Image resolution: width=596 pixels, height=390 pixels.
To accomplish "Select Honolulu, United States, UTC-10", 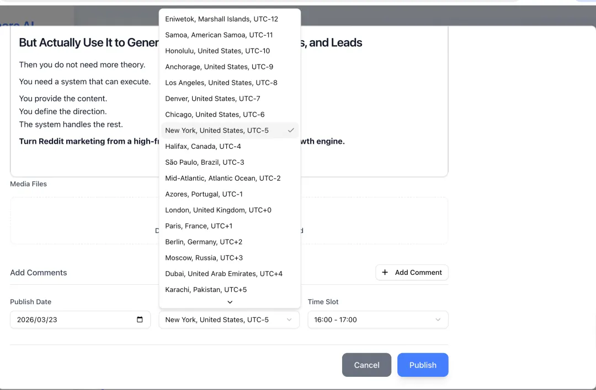I will pos(230,51).
